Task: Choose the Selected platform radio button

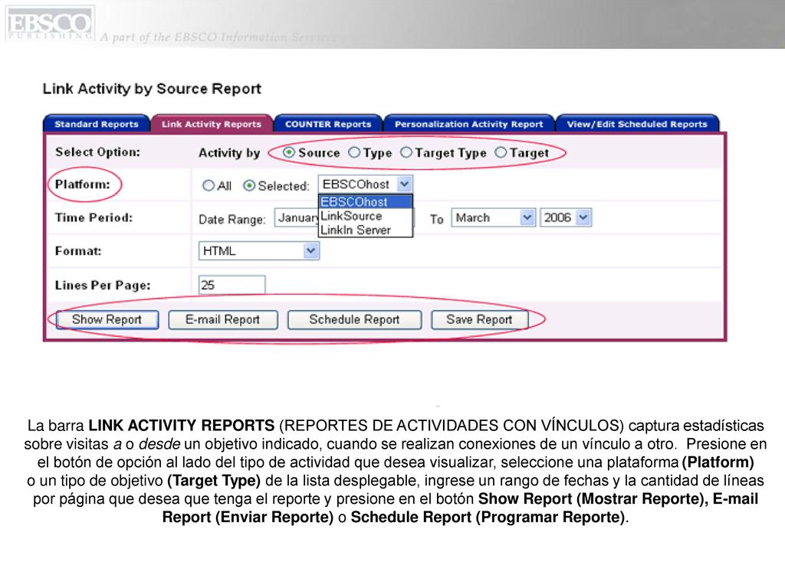Action: [249, 185]
